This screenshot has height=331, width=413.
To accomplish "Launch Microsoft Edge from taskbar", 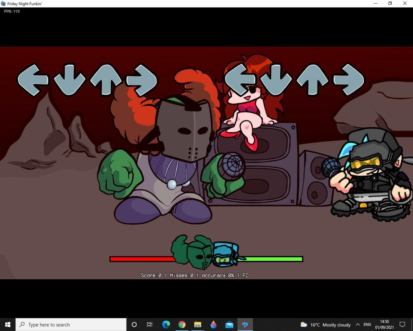I will pos(166,325).
